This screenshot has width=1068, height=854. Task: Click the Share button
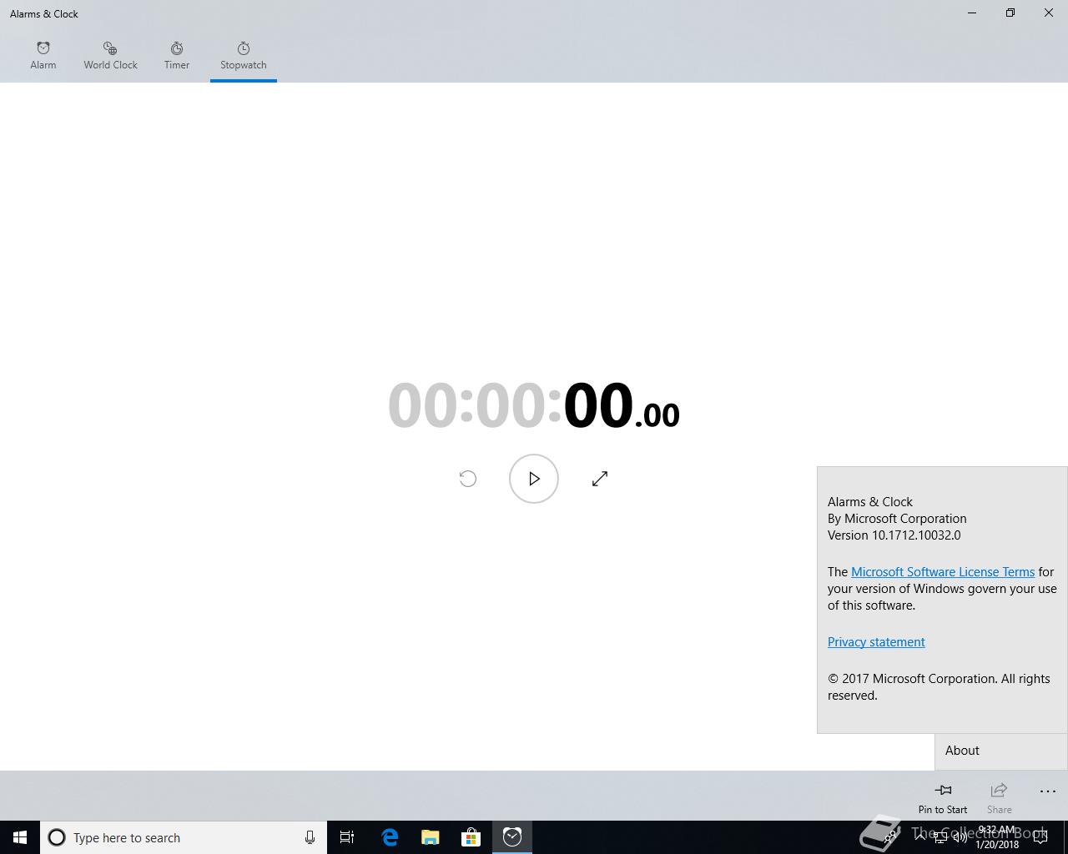tap(1000, 797)
